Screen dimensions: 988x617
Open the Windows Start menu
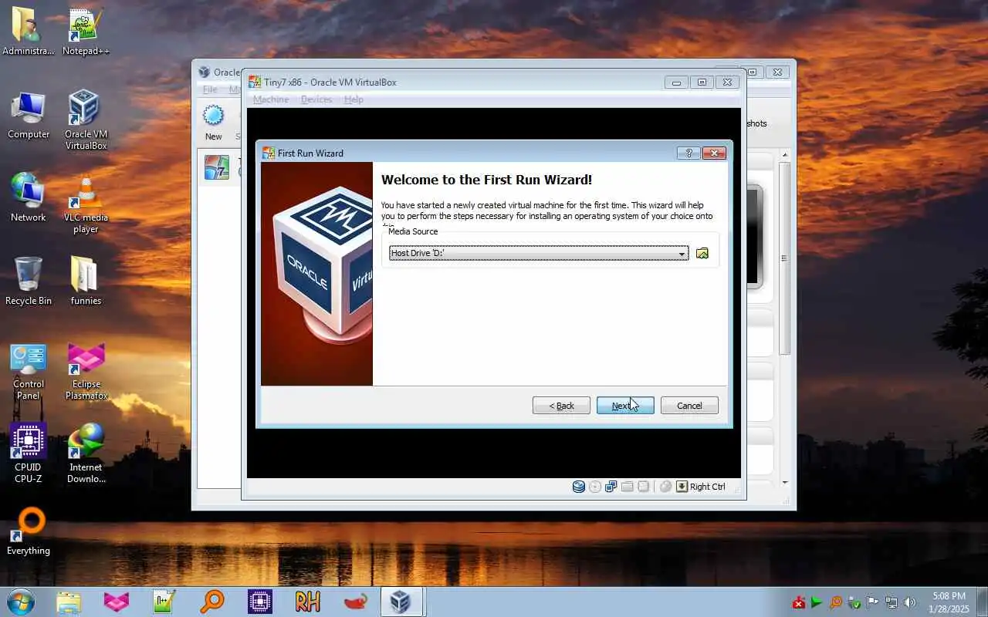20,602
